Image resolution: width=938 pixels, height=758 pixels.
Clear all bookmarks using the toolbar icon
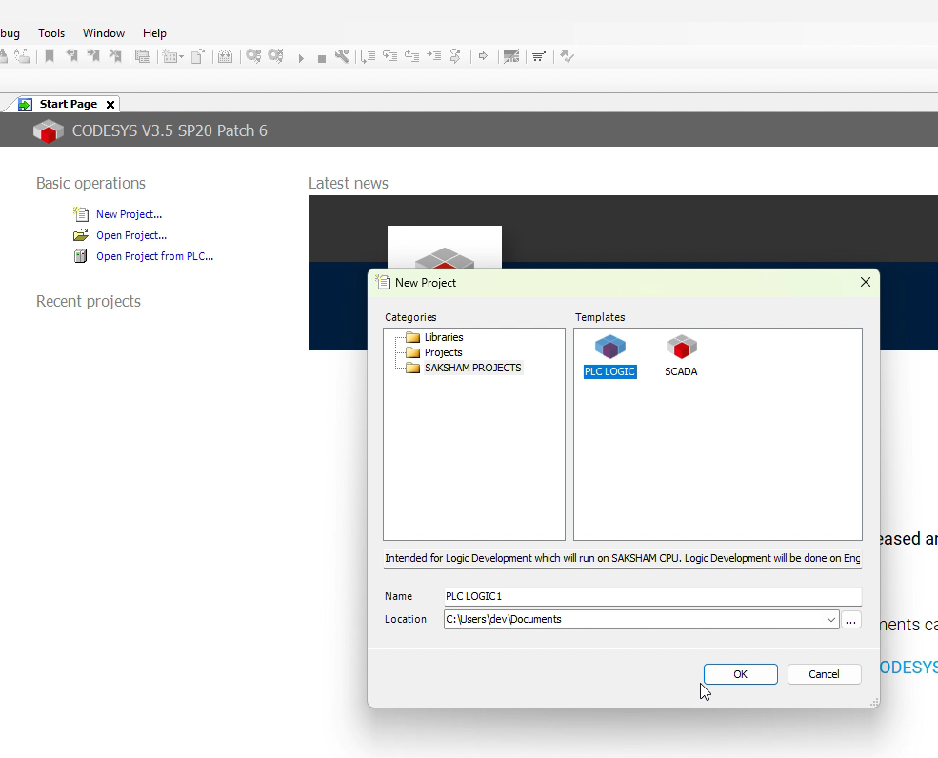click(x=115, y=56)
